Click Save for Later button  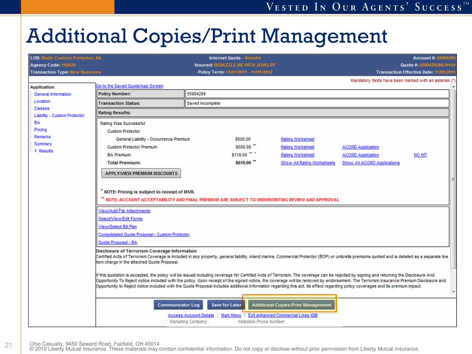(226, 305)
